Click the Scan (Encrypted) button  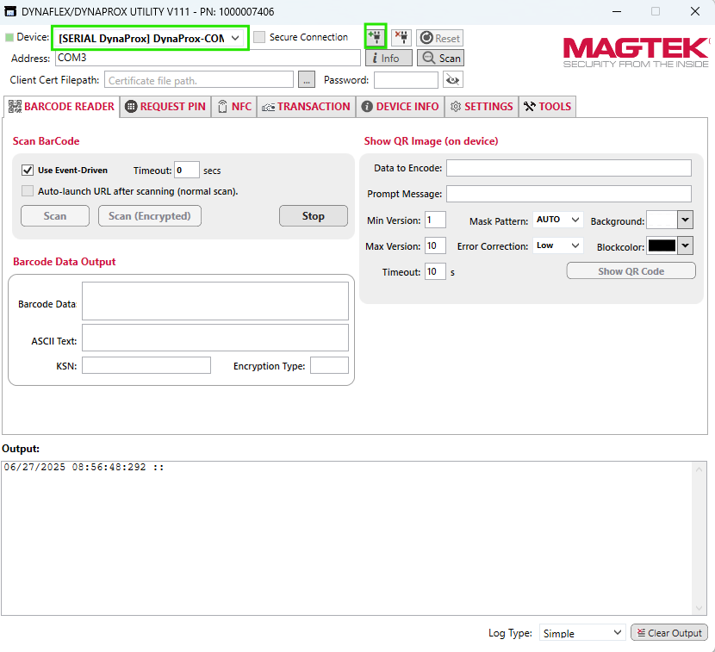pos(150,215)
